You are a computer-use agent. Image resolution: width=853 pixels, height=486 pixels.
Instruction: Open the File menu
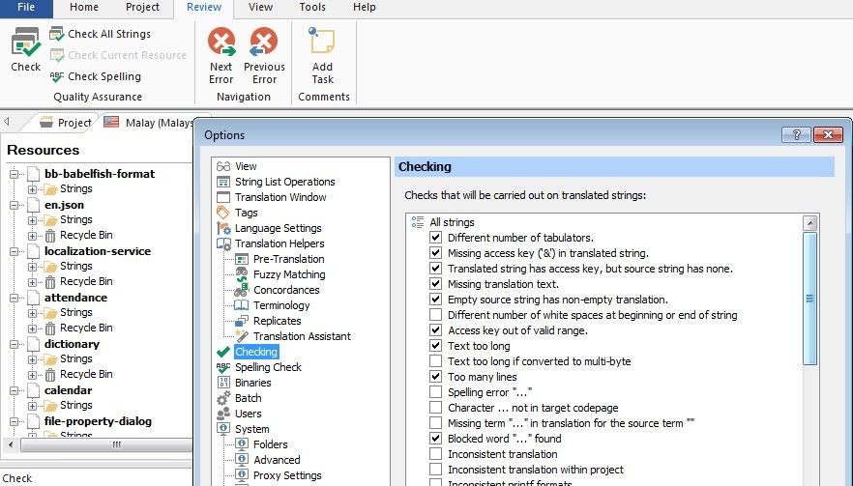[26, 8]
